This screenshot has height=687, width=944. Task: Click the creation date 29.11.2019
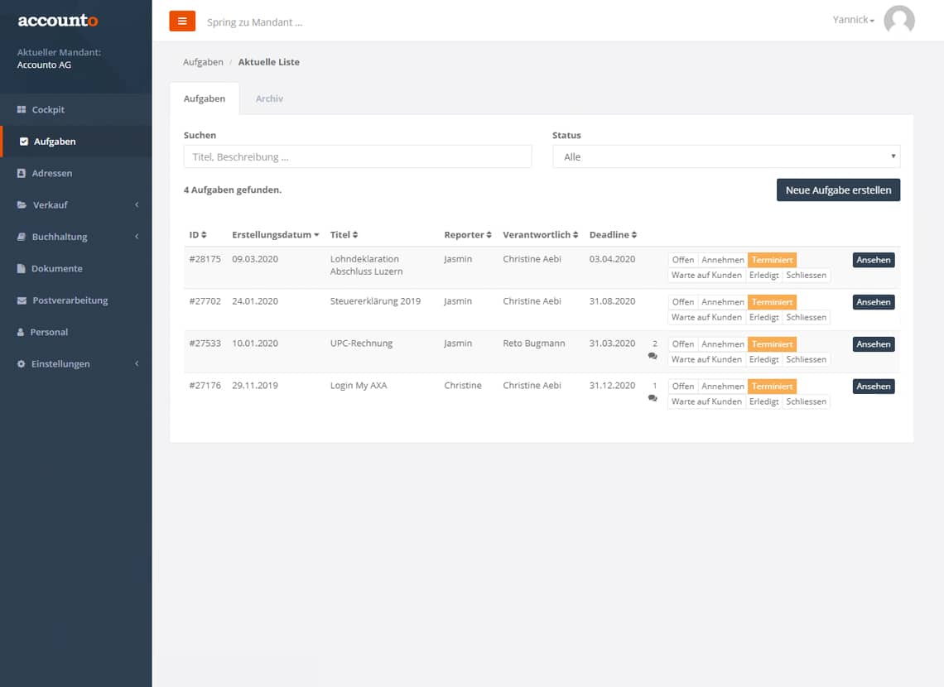(x=255, y=386)
